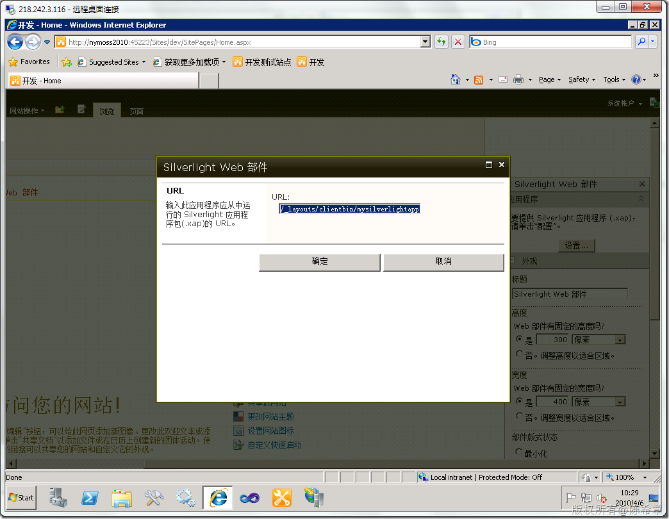
Task: Click the sound volume tray icon
Action: tap(601, 498)
